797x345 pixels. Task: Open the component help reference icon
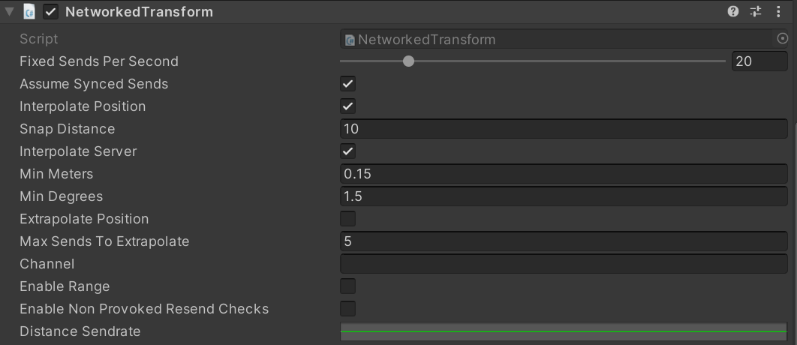pos(733,11)
